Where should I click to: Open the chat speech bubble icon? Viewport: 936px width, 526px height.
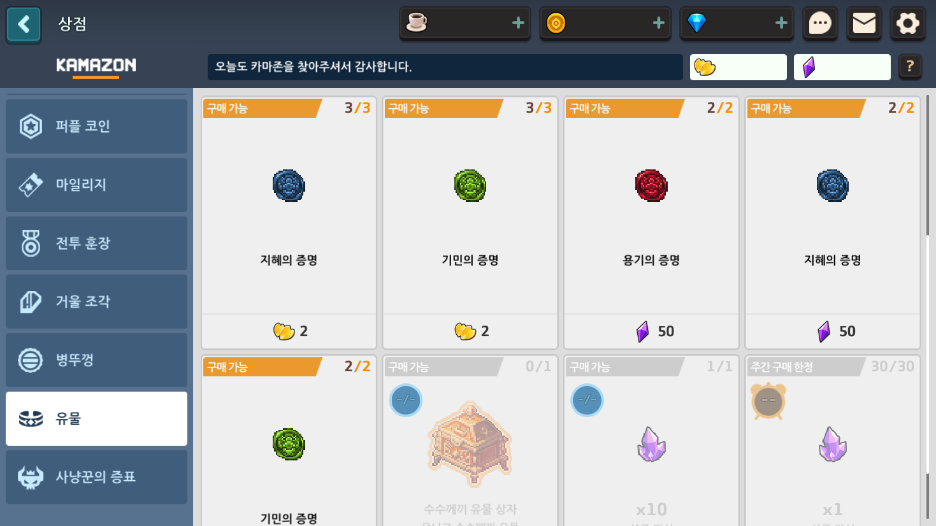(x=820, y=24)
